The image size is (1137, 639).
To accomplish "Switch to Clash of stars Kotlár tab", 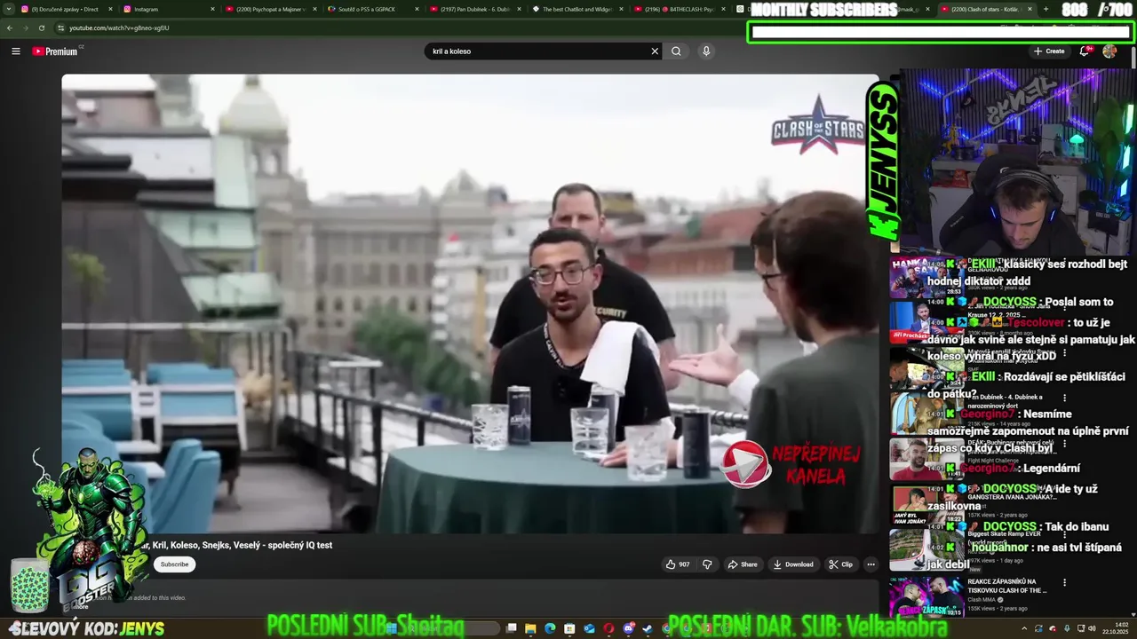I will [x=986, y=9].
